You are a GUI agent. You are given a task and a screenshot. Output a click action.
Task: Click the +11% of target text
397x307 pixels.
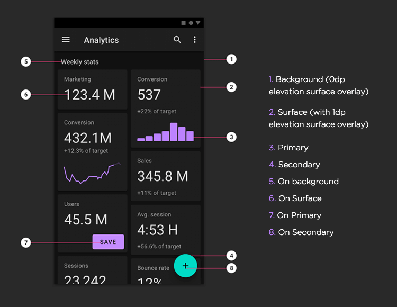click(x=157, y=193)
